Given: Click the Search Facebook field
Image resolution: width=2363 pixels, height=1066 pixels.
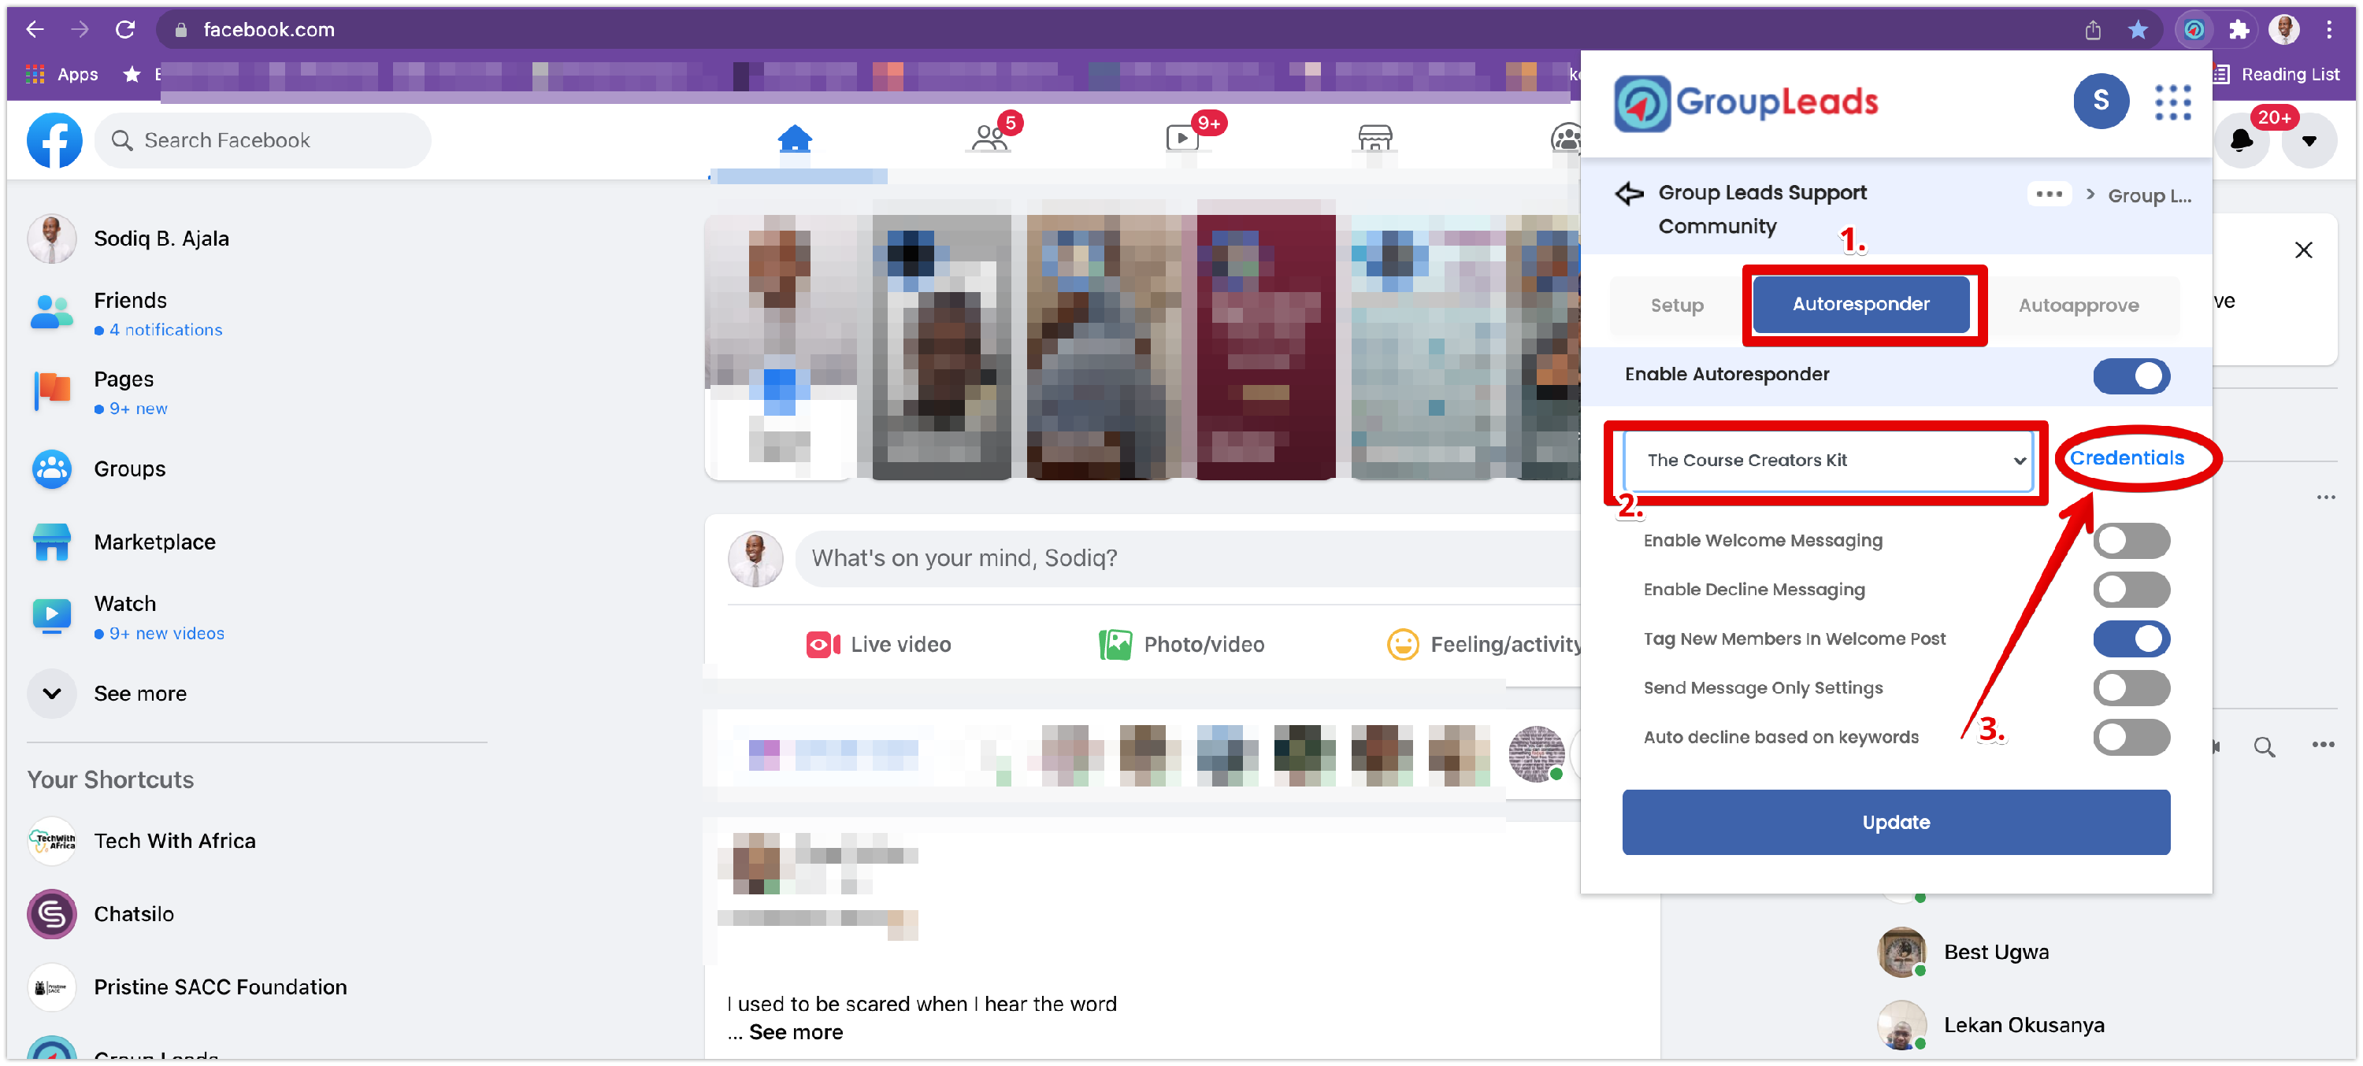Looking at the screenshot, I should pos(262,140).
